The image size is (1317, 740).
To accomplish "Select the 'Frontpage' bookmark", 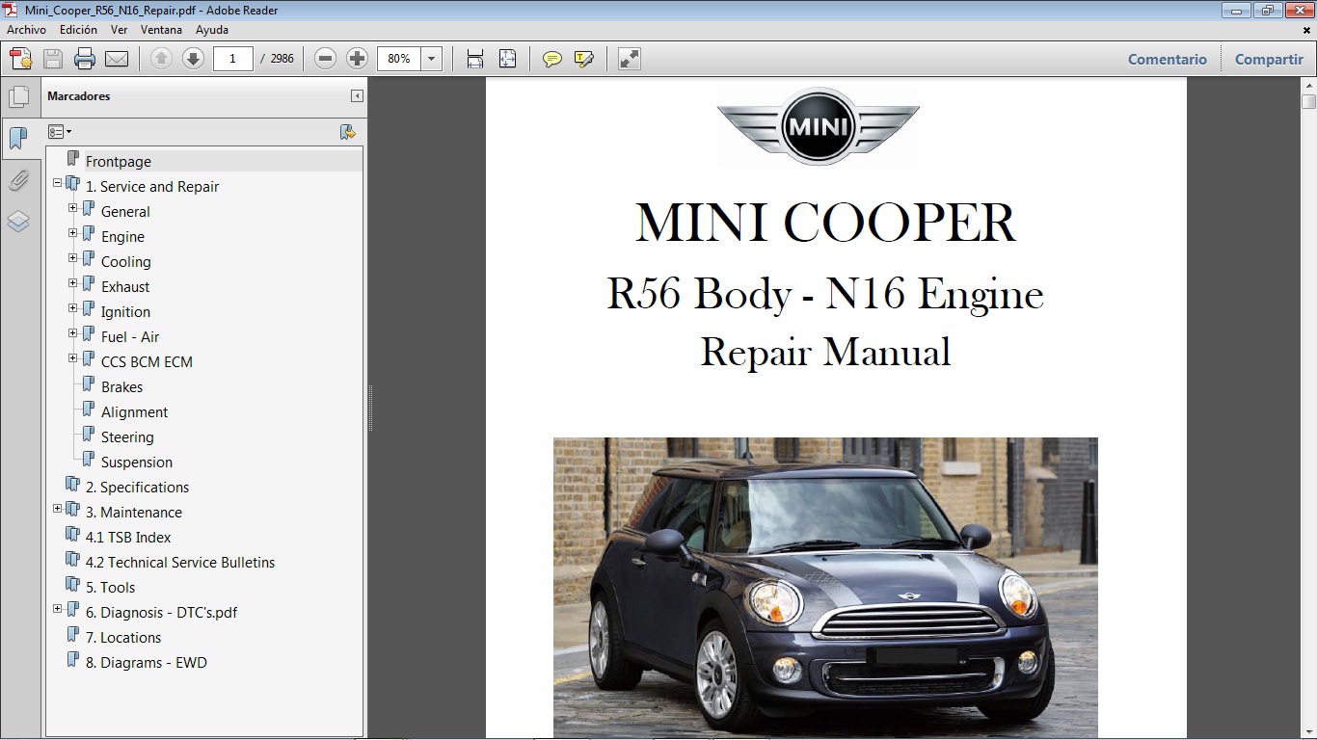I will pyautogui.click(x=118, y=161).
